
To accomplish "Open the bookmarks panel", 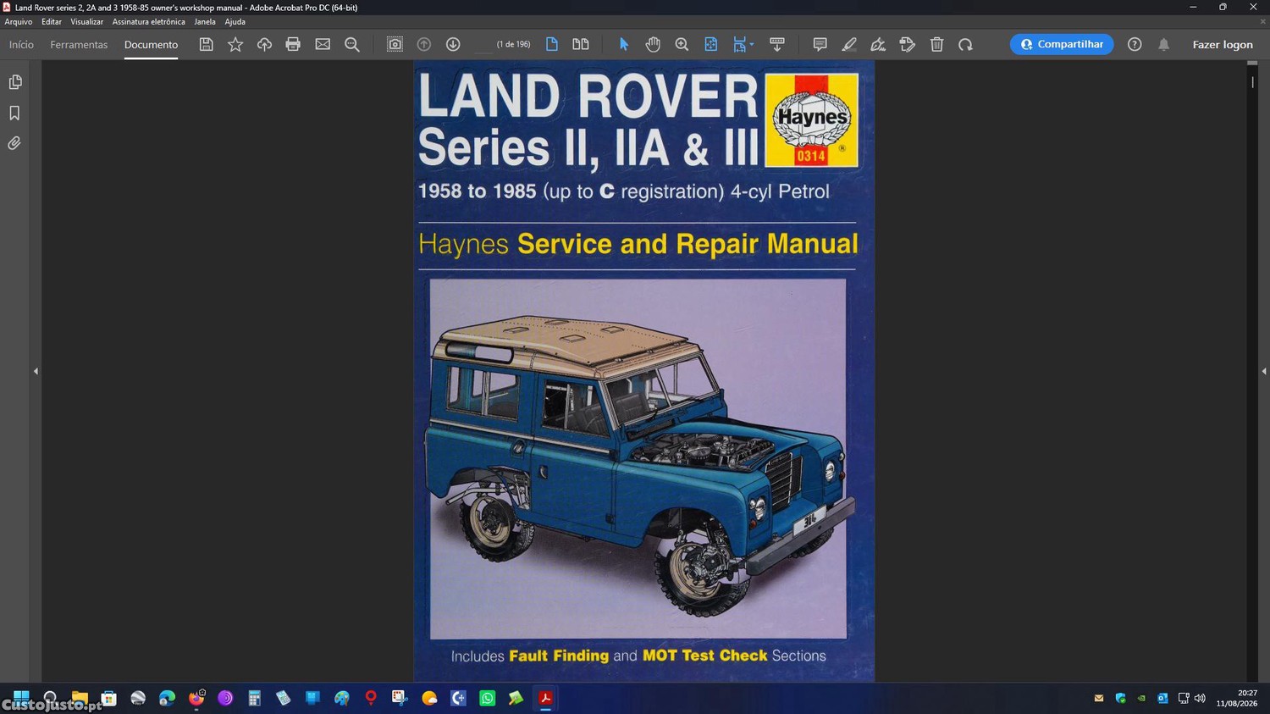I will (x=14, y=113).
